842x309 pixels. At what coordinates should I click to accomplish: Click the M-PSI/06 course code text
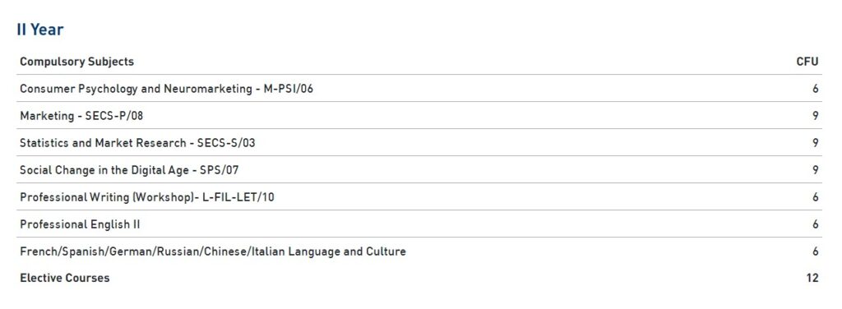[x=289, y=89]
